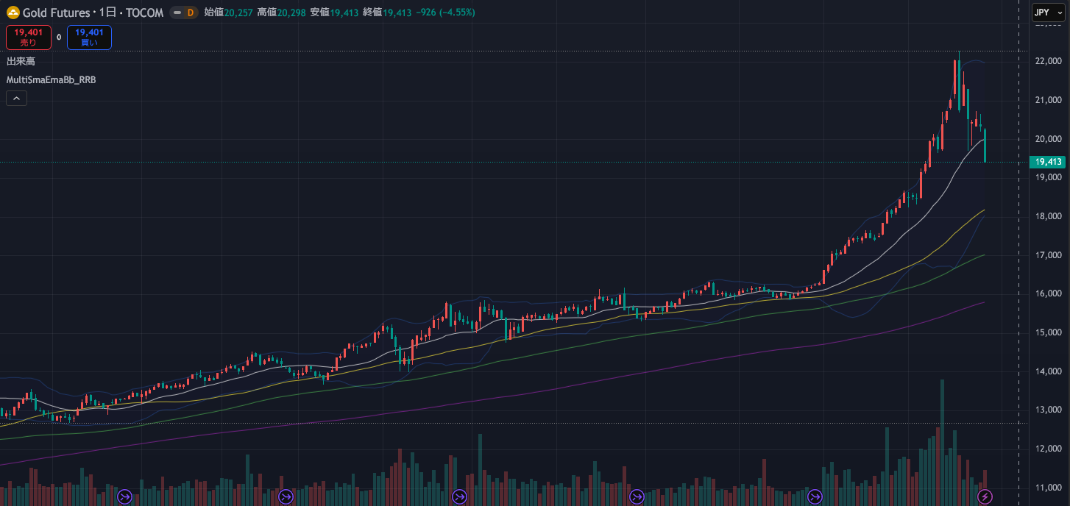This screenshot has width=1070, height=506.
Task: Click the green 19,413 current price label
Action: coord(1047,162)
